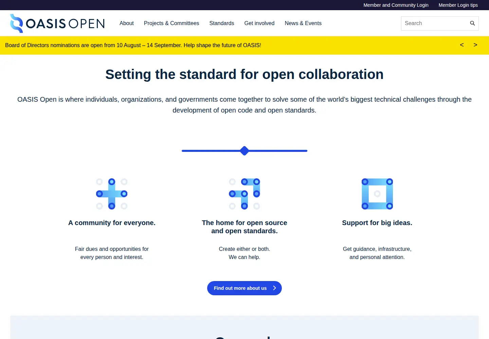Viewport: 489px width, 339px height.
Task: Click the open source arrow-shaped icon
Action: click(x=244, y=194)
